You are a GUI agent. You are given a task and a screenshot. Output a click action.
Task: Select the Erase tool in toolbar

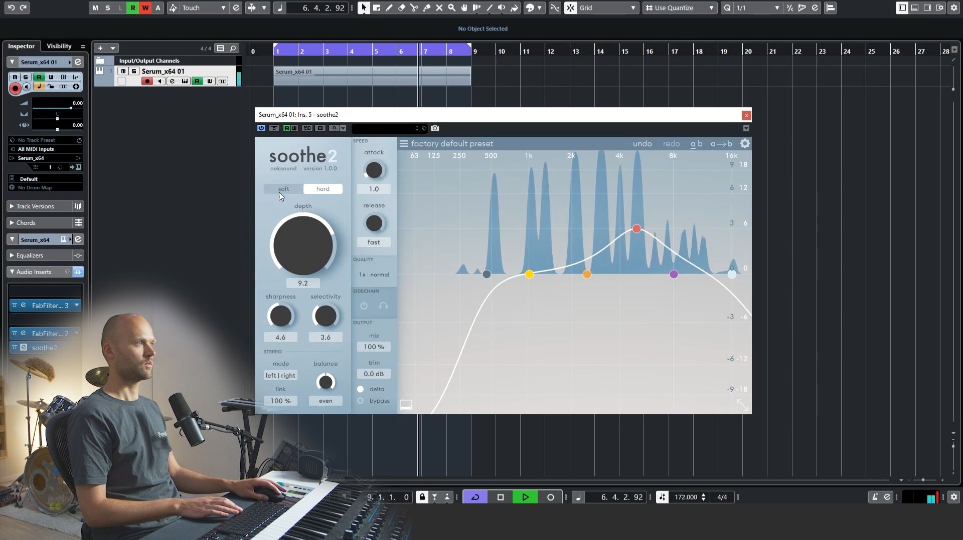[x=401, y=8]
